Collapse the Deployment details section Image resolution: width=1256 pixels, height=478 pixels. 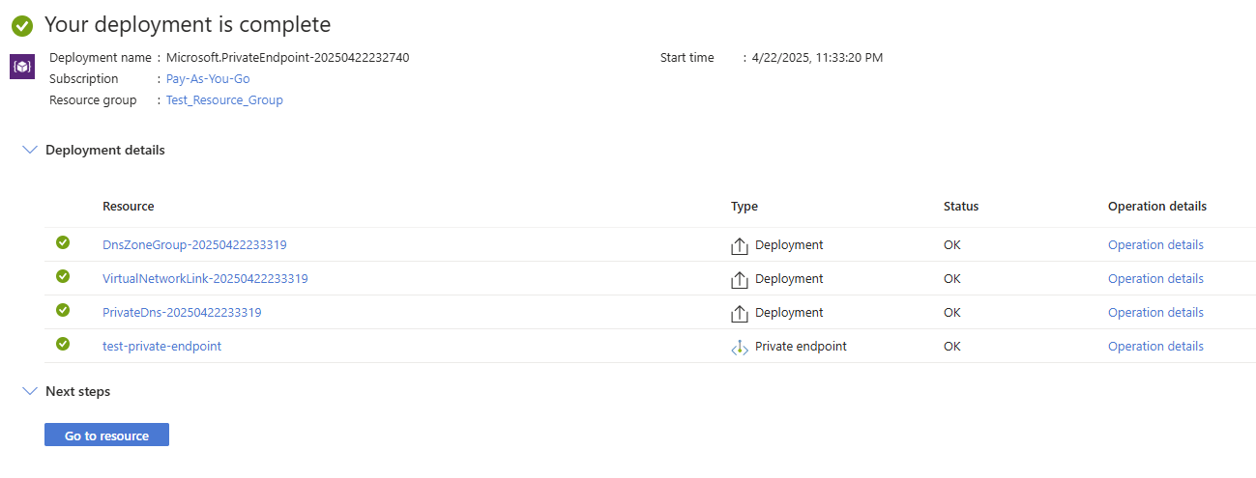[x=30, y=150]
